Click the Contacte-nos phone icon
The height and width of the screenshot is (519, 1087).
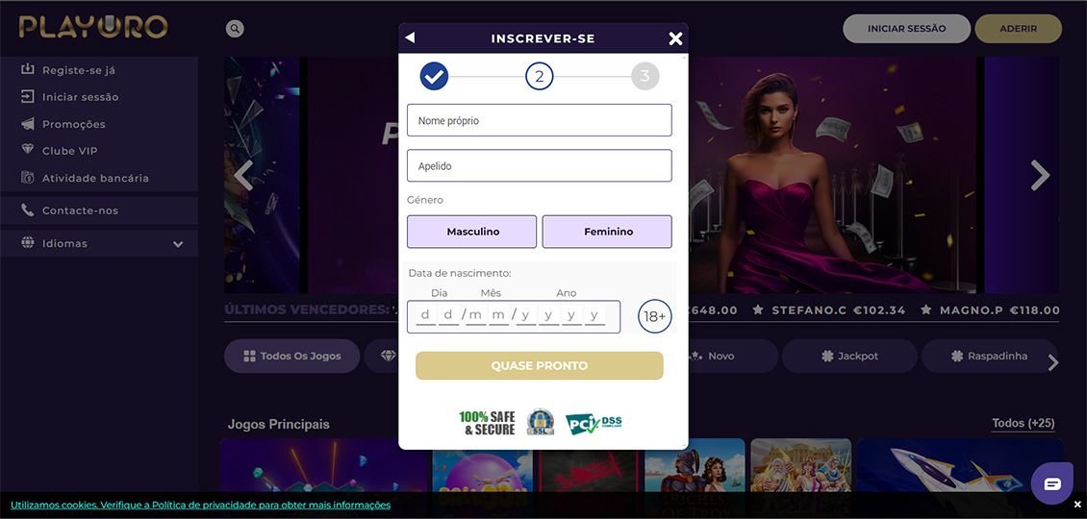click(28, 210)
